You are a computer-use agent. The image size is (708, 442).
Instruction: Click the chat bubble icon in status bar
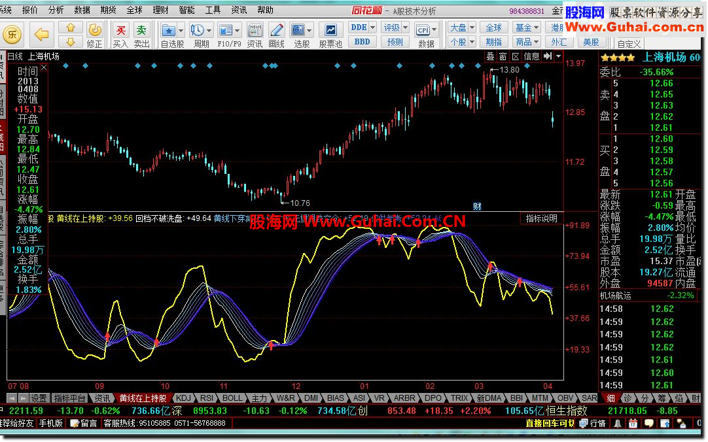(649, 424)
